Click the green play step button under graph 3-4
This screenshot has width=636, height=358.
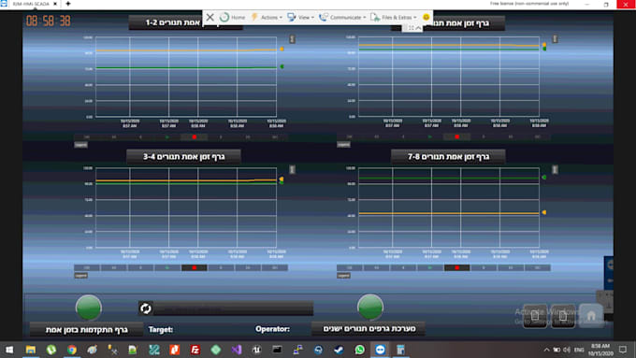(x=167, y=268)
